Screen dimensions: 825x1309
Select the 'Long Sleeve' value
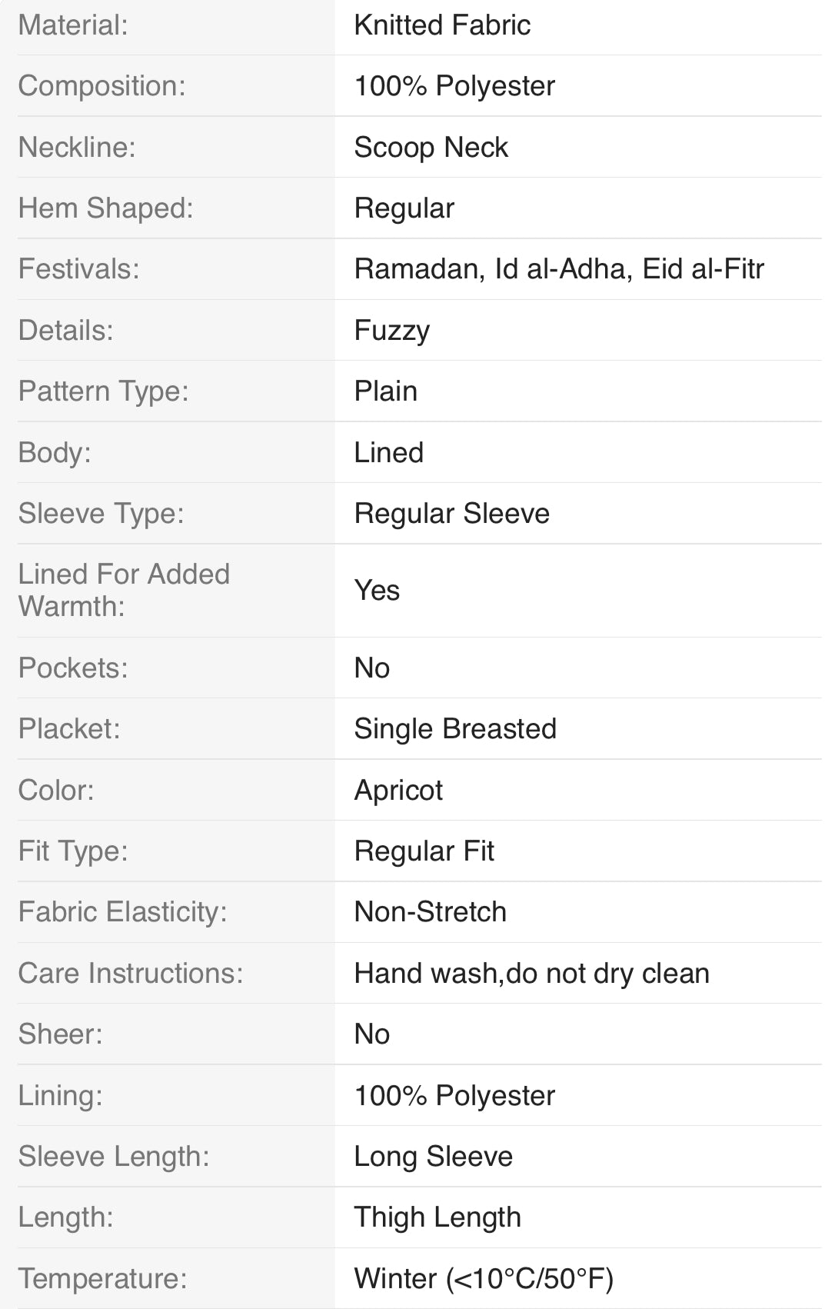(x=433, y=1157)
